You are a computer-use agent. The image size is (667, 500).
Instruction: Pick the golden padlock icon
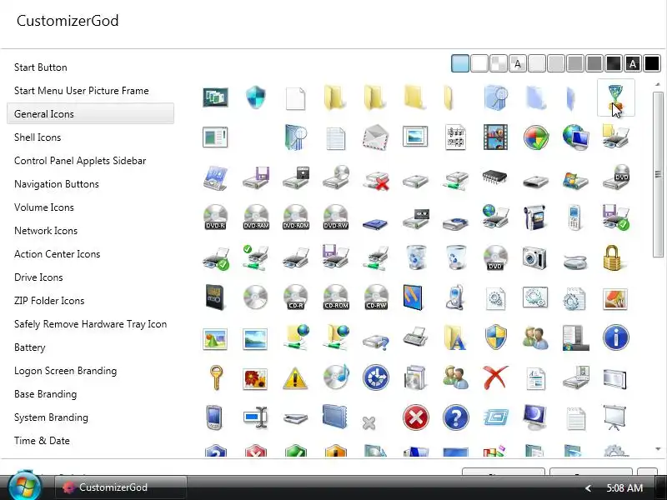pyautogui.click(x=614, y=257)
